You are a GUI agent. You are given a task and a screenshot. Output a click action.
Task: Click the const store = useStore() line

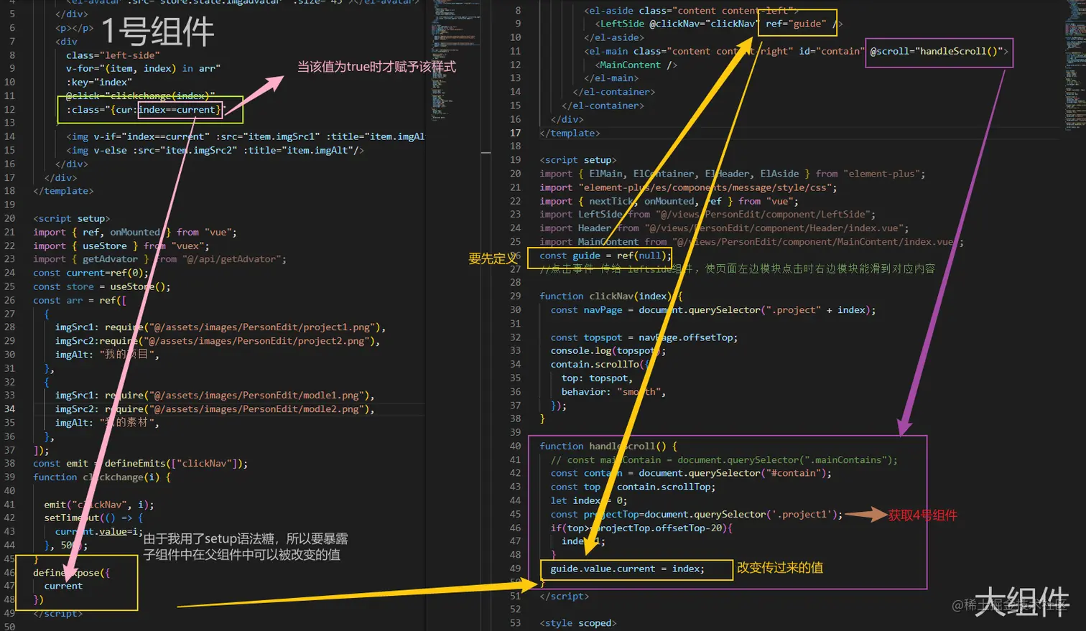click(x=102, y=286)
